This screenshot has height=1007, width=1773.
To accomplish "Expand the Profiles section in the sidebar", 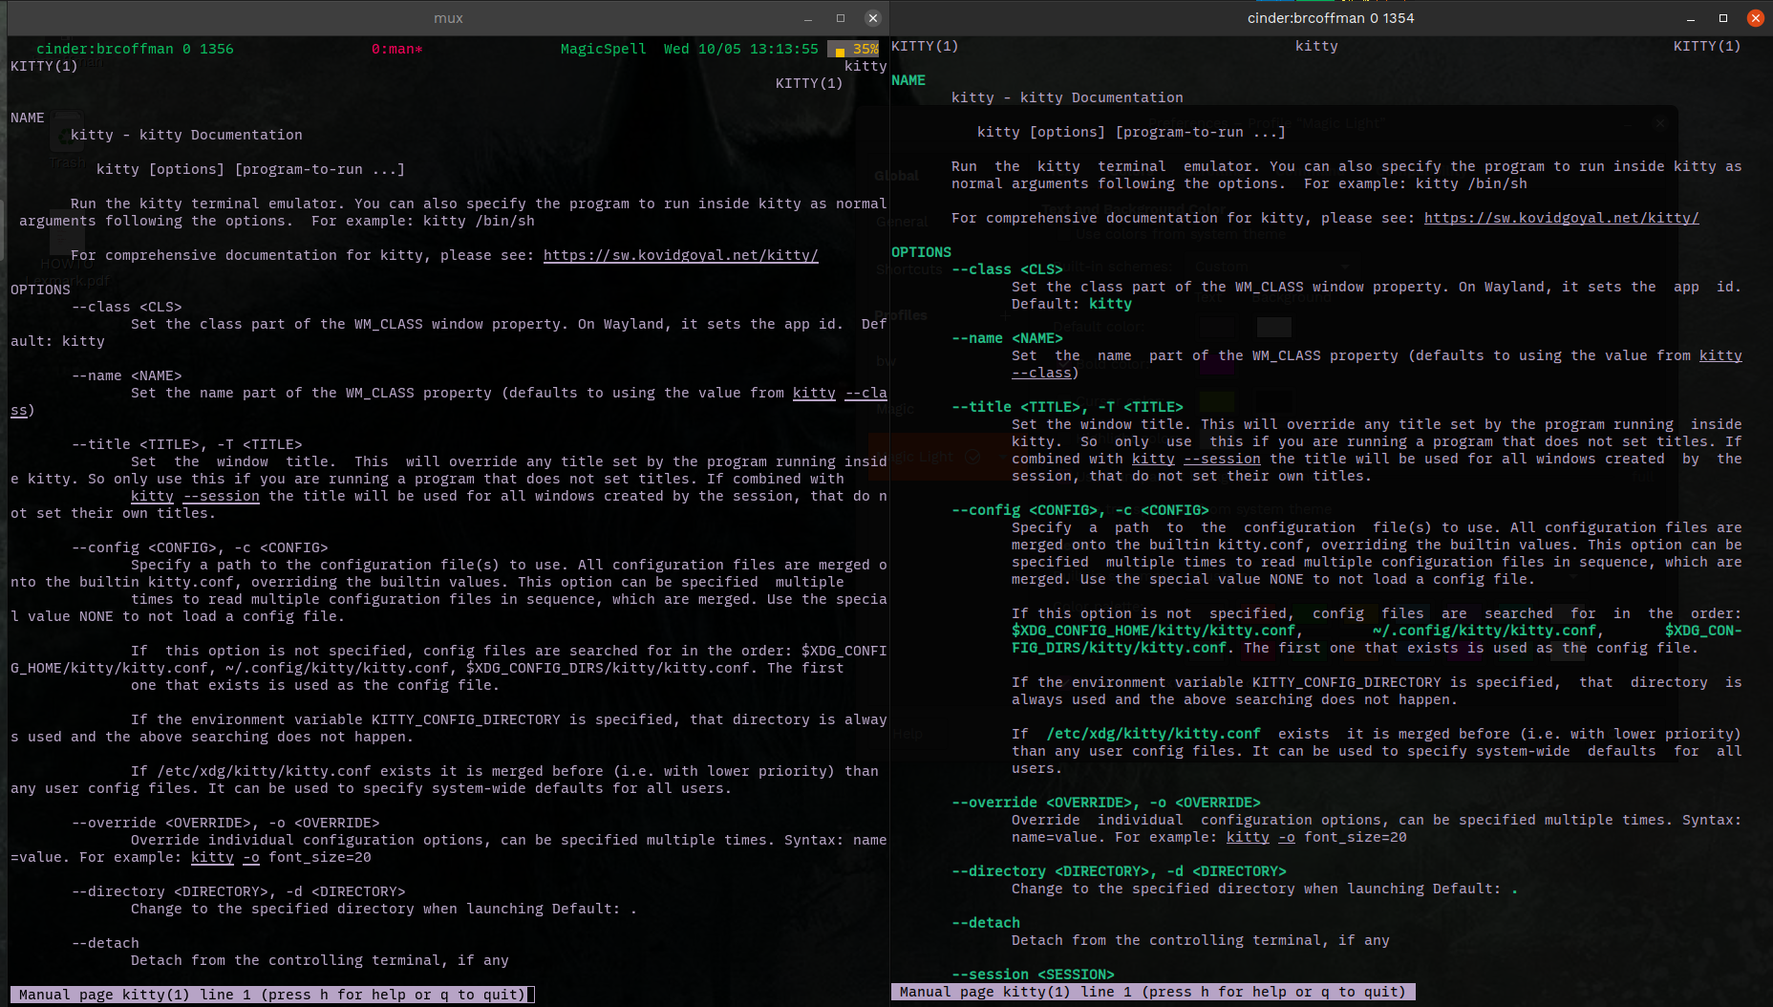I will click(902, 315).
